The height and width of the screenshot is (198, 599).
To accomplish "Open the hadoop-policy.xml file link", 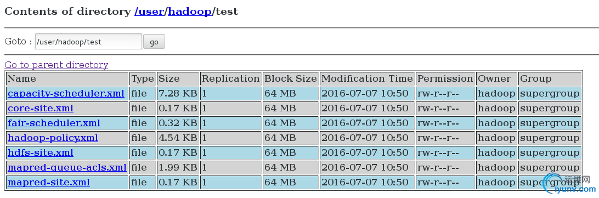I will coord(53,138).
